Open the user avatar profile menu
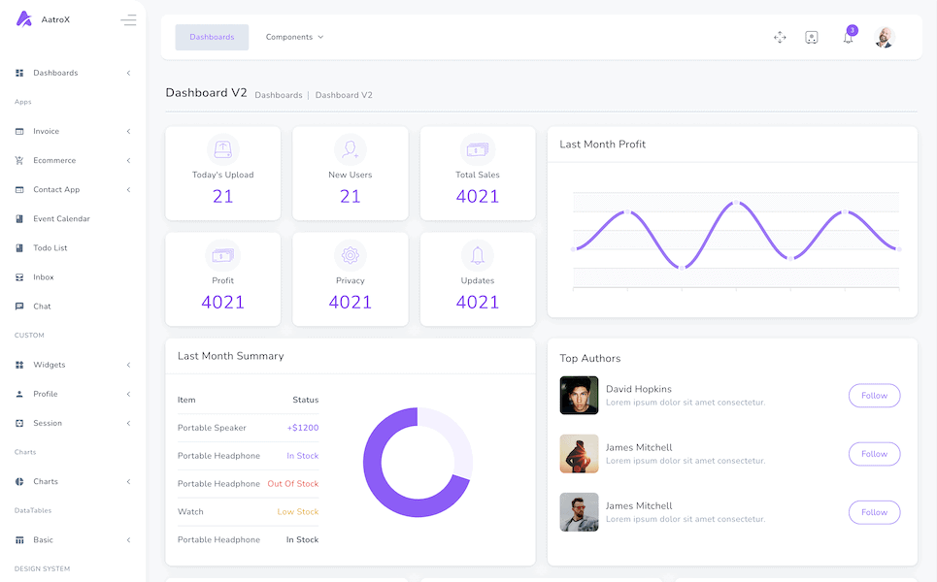The height and width of the screenshot is (582, 937). pos(884,37)
